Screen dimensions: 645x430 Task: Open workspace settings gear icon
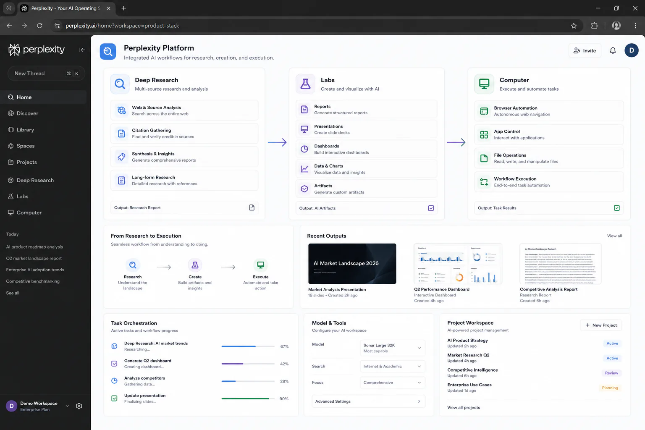click(x=79, y=406)
